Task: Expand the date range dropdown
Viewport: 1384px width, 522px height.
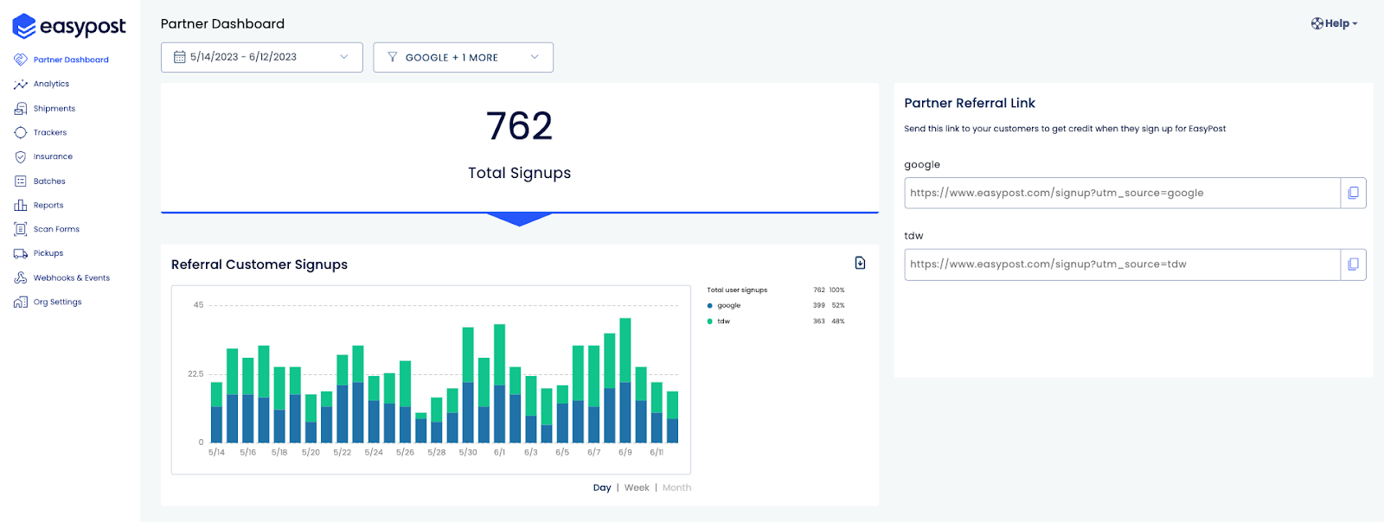Action: (261, 57)
